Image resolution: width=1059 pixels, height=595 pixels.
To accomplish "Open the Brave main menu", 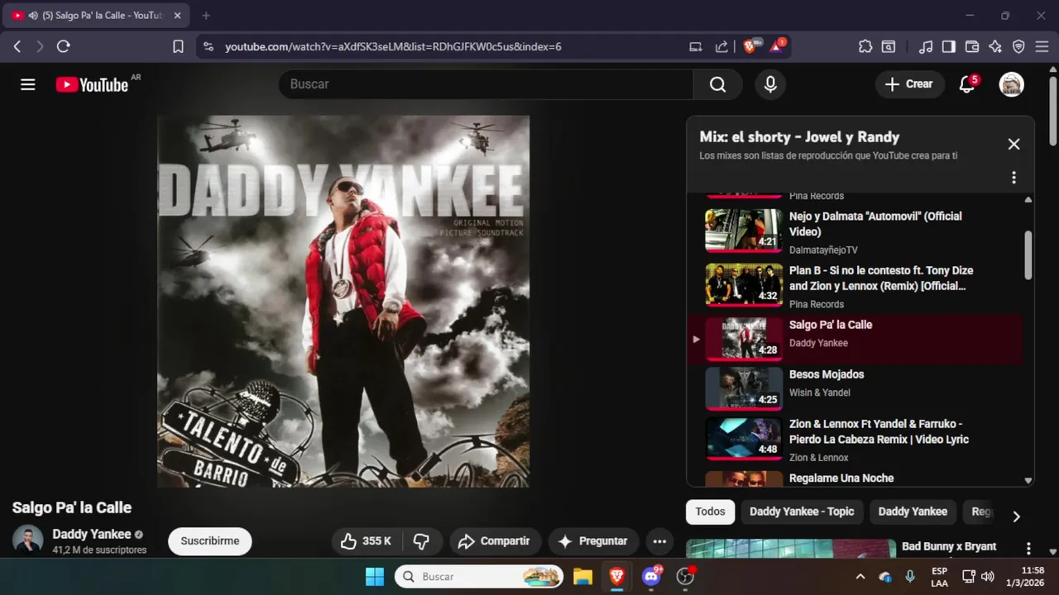I will [1042, 47].
